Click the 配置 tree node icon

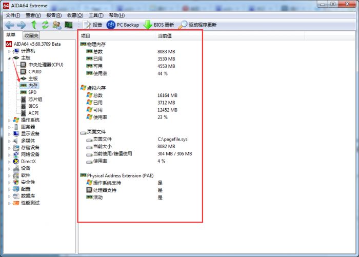pyautogui.click(x=16, y=189)
